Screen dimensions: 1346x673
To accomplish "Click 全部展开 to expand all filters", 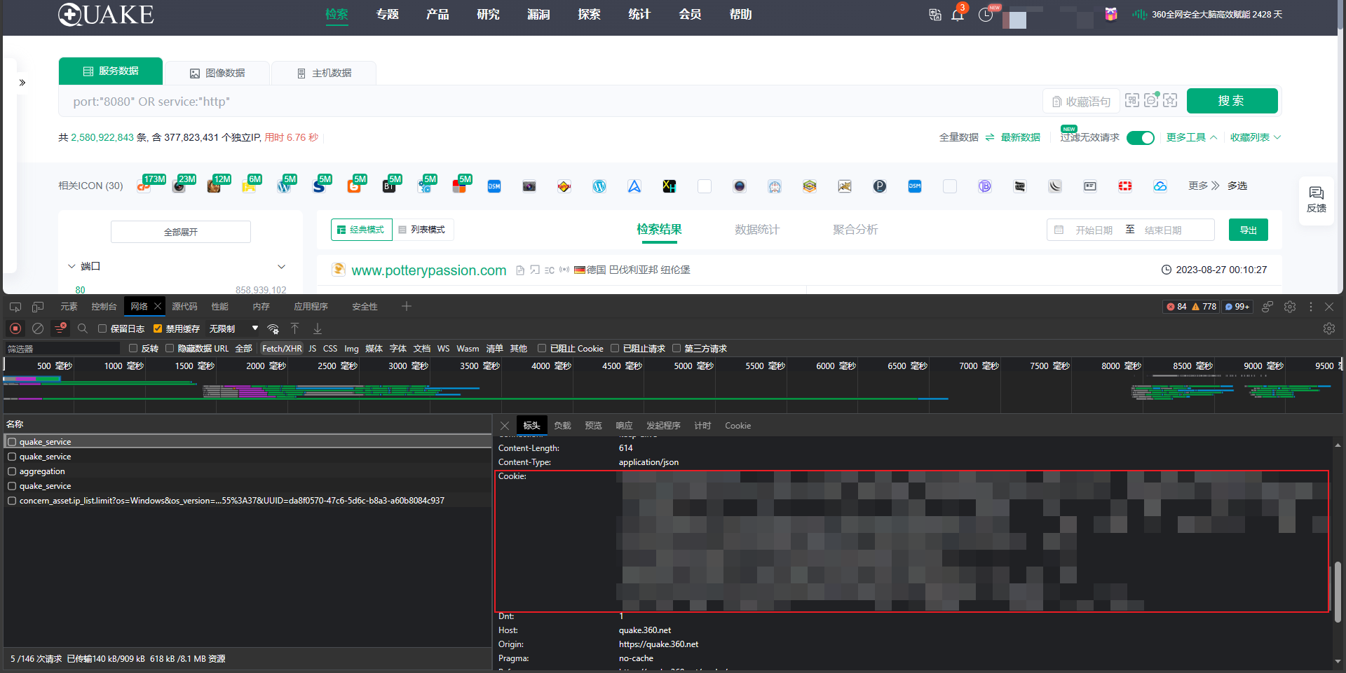I will click(181, 232).
